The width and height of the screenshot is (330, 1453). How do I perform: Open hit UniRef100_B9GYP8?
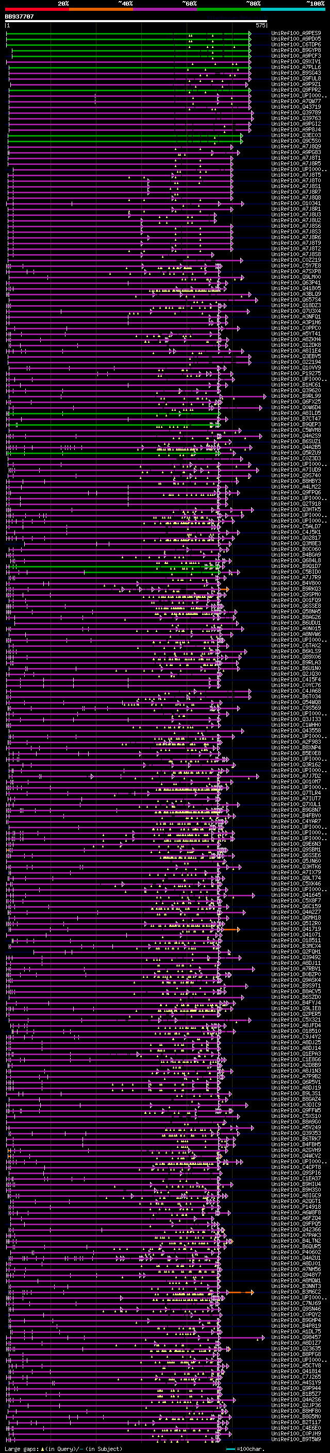coord(296,50)
